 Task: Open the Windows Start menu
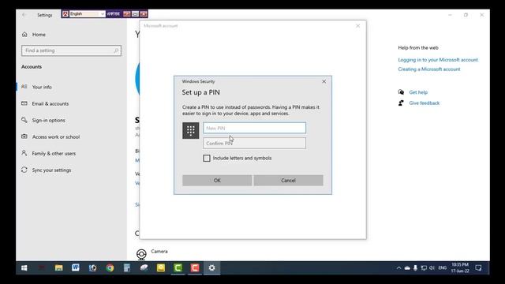(24, 268)
